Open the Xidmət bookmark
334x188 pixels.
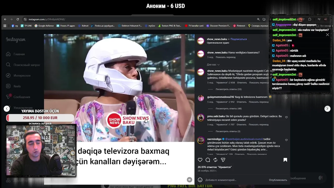click(83, 26)
